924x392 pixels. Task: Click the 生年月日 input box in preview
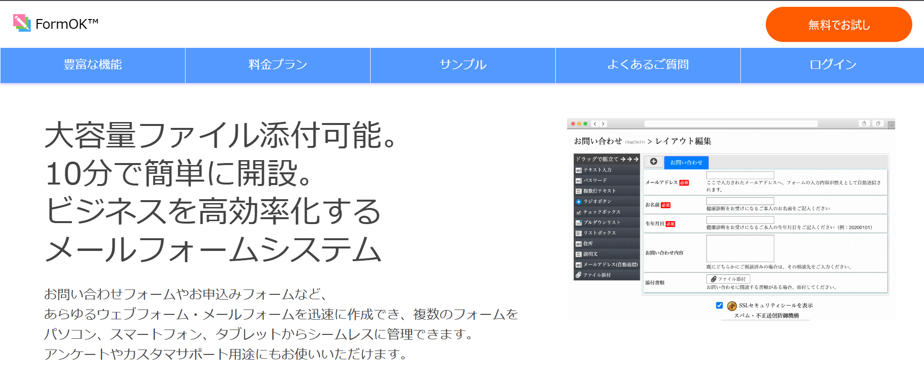(x=740, y=220)
